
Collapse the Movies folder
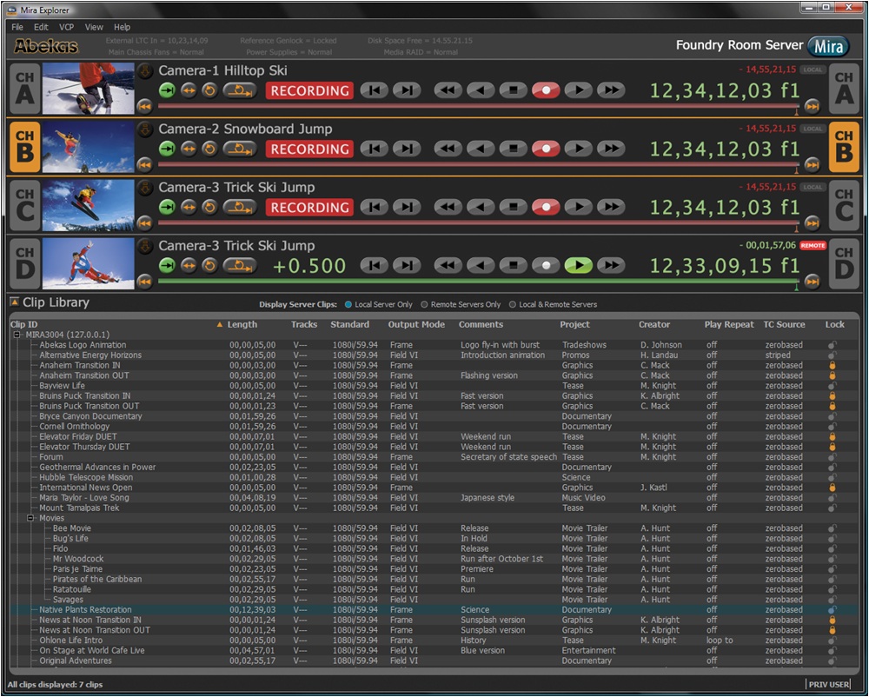(31, 518)
